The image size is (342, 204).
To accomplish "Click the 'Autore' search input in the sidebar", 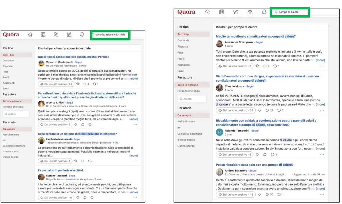I will (16, 113).
